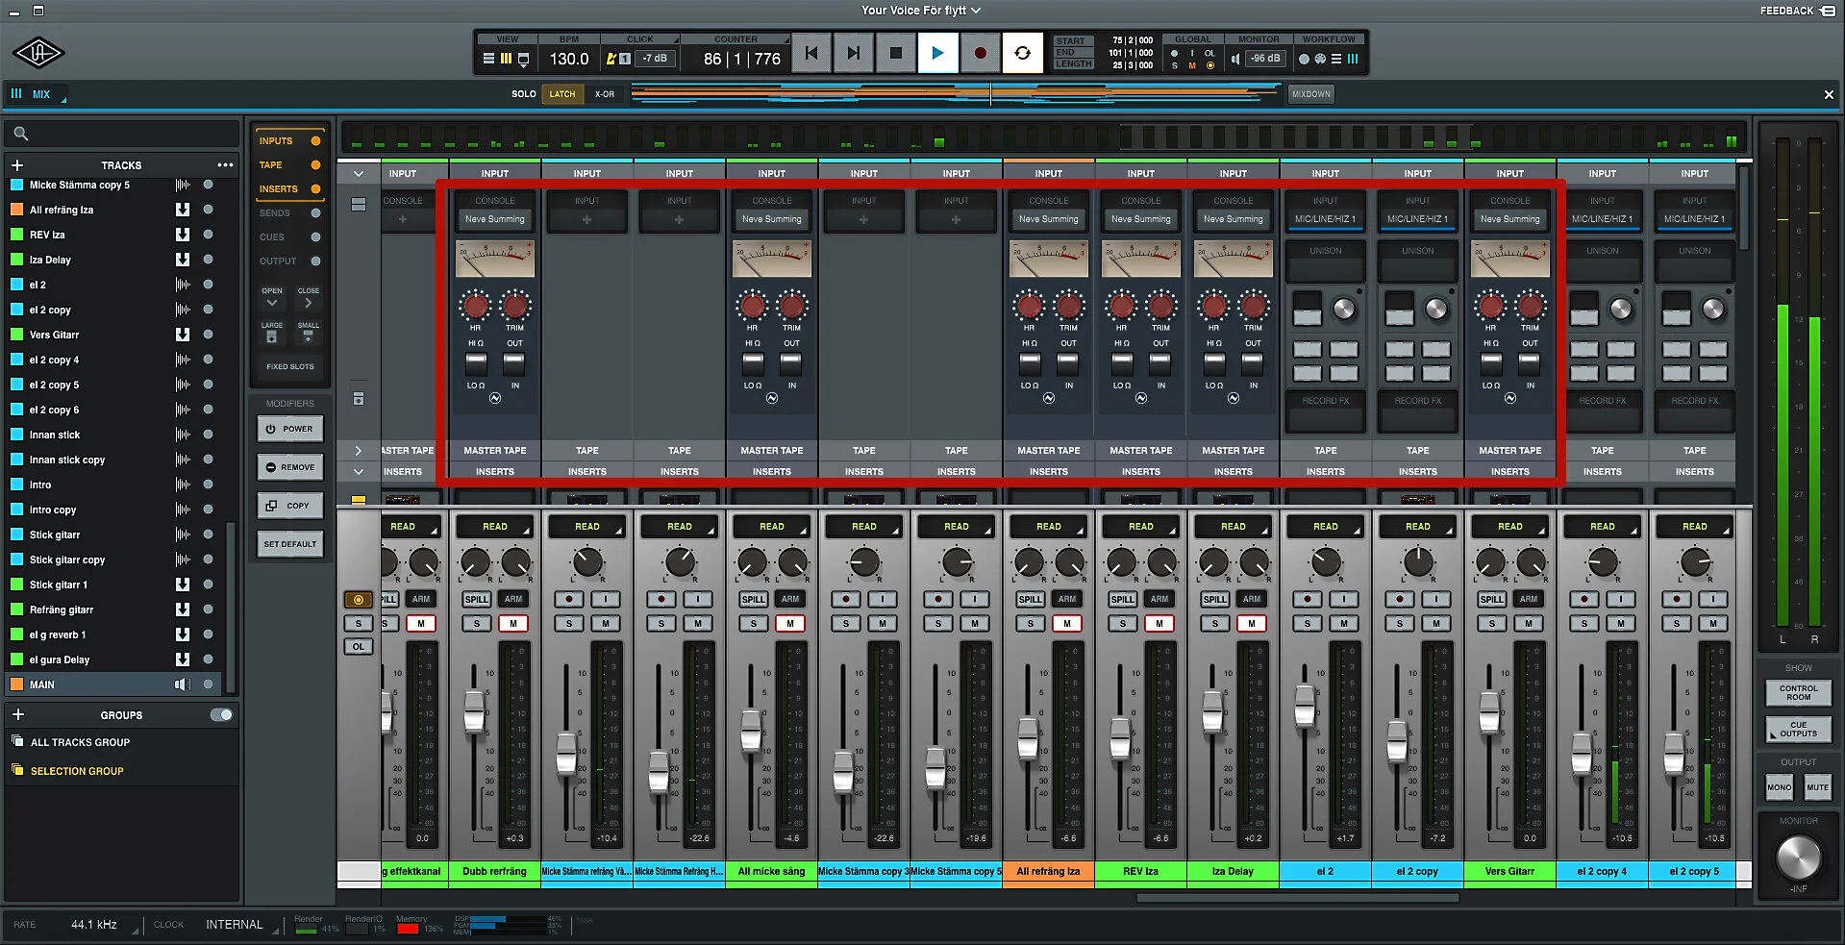Click the Universal Audio logo icon
The width and height of the screenshot is (1845, 945).
pyautogui.click(x=38, y=53)
